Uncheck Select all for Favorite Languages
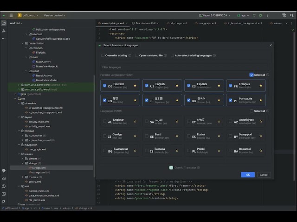Viewport: 297px width, 222px height. pyautogui.click(x=252, y=75)
